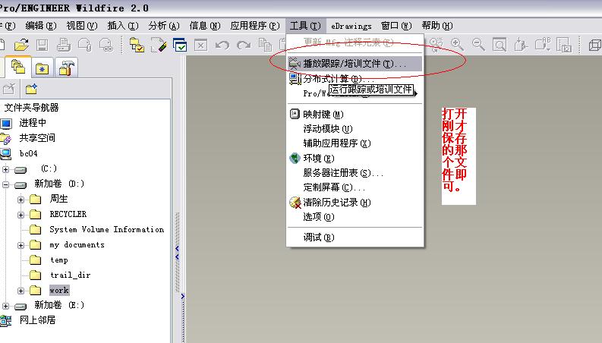
Task: Select 播放跟踪/培训文件(T) menu entry
Action: point(355,64)
